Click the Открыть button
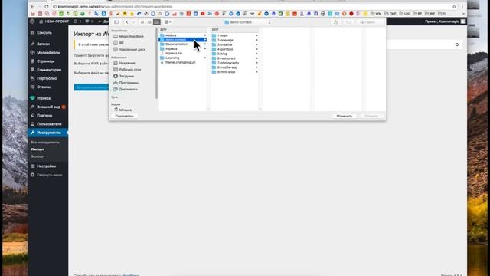 click(371, 116)
